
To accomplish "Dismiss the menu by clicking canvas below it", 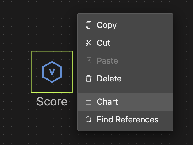I will (x=125, y=139).
